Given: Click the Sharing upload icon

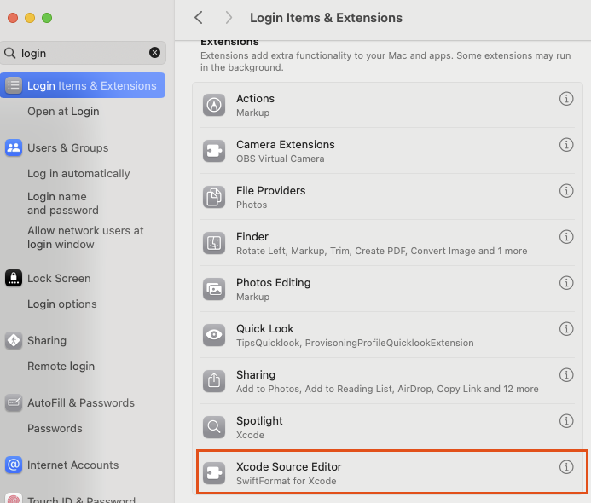Looking at the screenshot, I should (214, 381).
